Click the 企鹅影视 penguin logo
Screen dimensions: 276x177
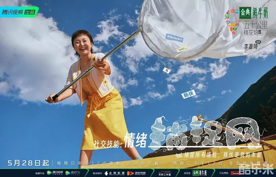114,173
